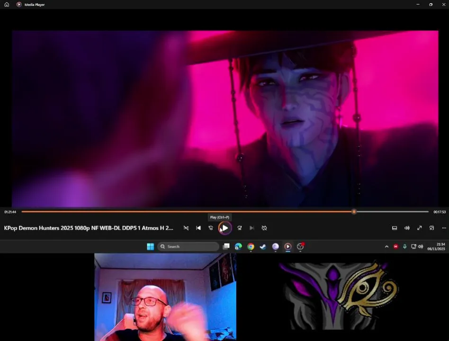Click the webcam feed thumbnail

[x=165, y=297]
